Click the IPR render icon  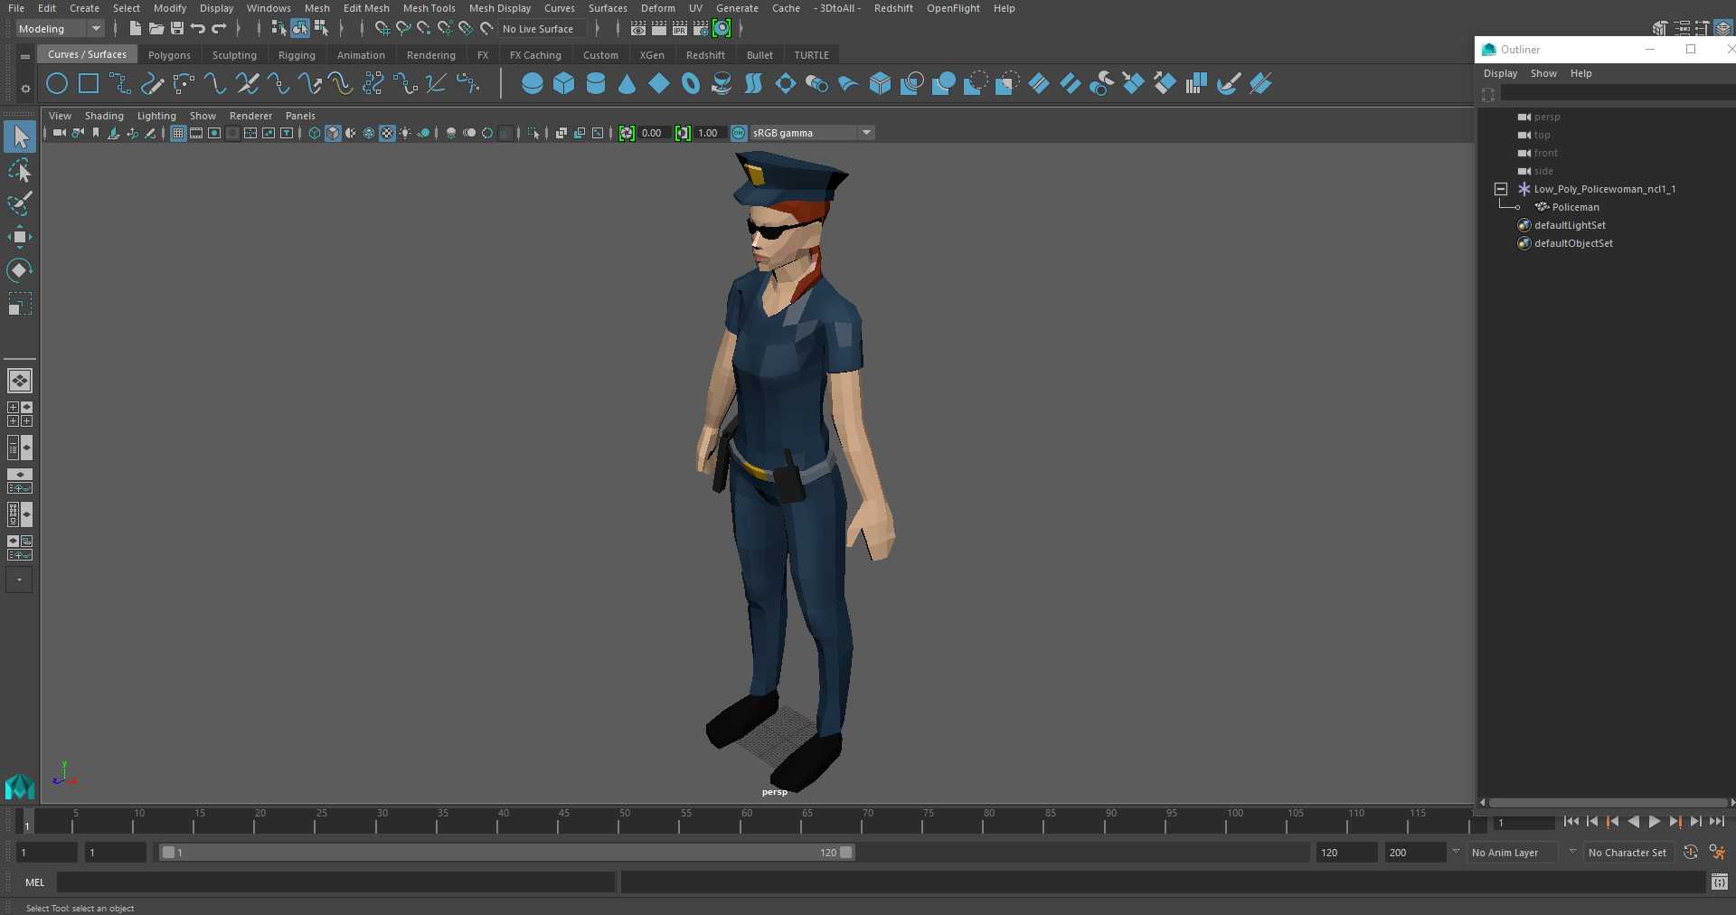point(680,29)
